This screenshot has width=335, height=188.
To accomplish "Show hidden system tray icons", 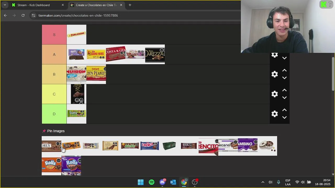I will 263,182.
